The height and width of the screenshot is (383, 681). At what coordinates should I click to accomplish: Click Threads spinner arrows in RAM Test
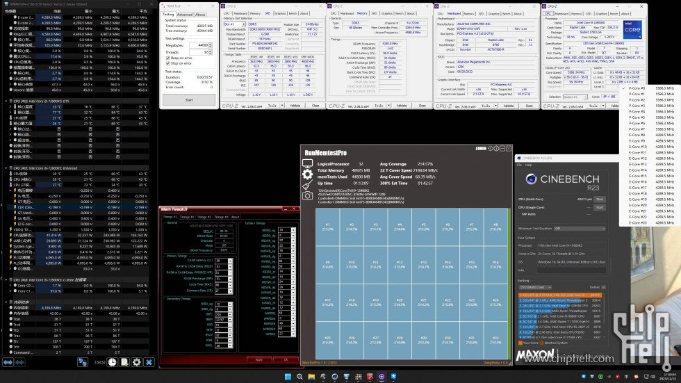tap(210, 52)
